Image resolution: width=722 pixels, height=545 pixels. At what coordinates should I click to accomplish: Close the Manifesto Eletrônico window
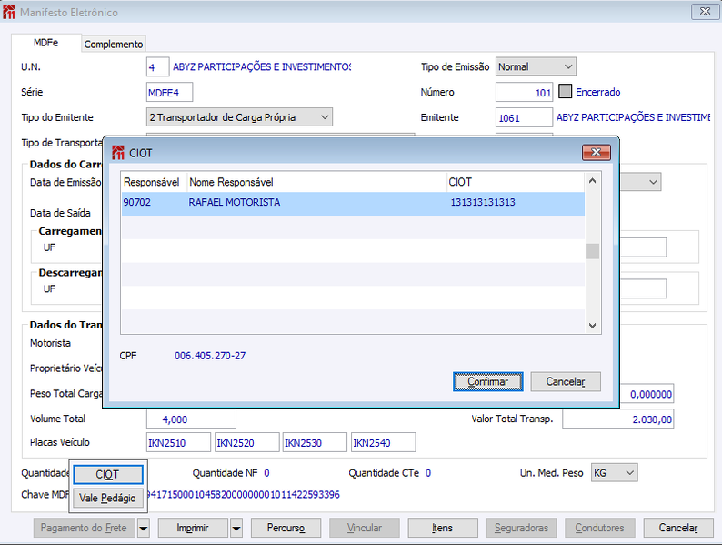705,12
